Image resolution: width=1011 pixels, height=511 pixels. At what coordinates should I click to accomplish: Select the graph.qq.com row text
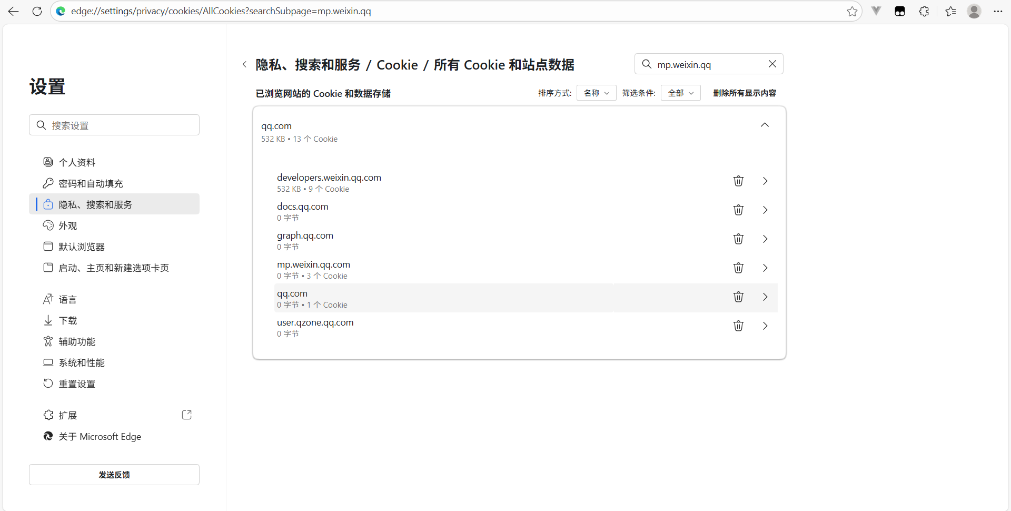[x=305, y=235]
